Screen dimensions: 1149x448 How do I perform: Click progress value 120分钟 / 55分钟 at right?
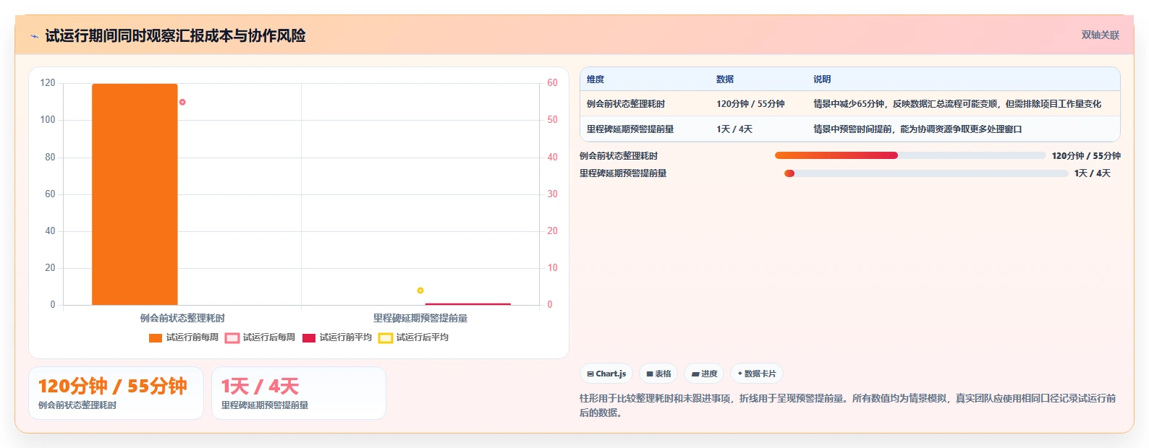(x=1086, y=155)
